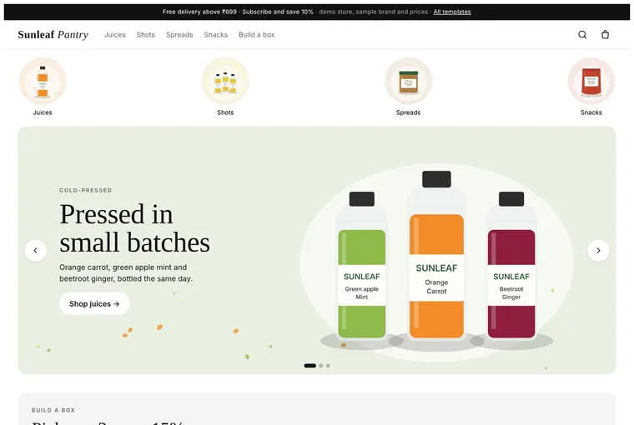Open the shopping bag cart icon
This screenshot has height=425, width=634.
click(x=605, y=35)
